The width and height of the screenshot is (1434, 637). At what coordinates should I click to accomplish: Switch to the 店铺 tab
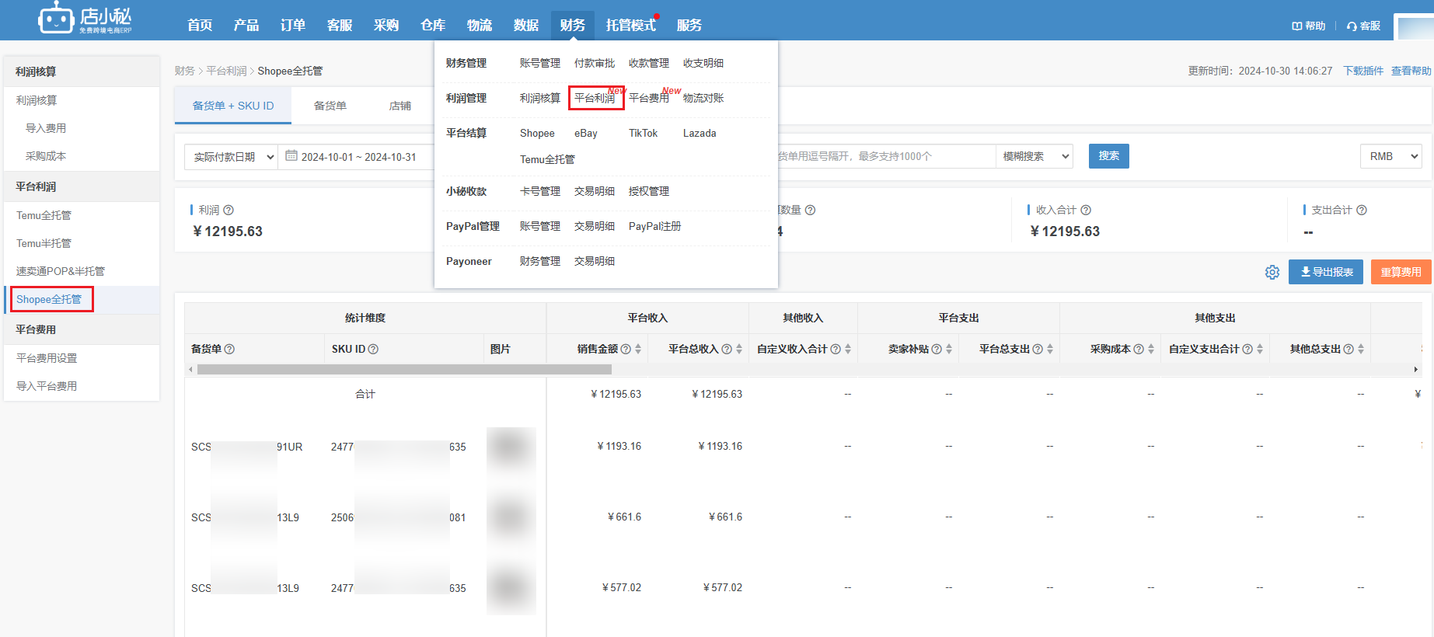pos(400,106)
